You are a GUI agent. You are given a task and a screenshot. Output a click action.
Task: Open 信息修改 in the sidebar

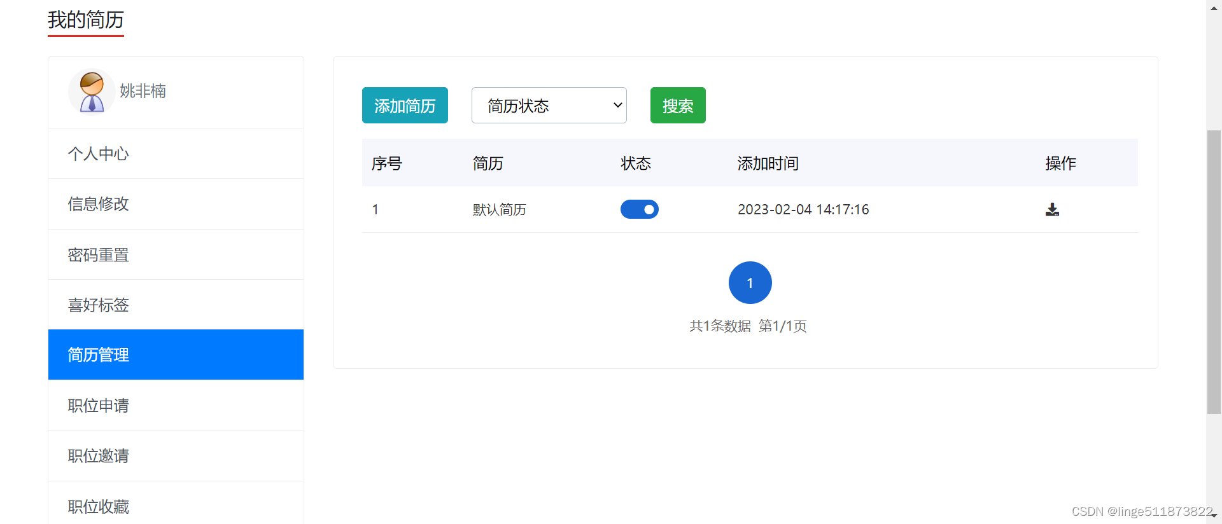coord(176,204)
